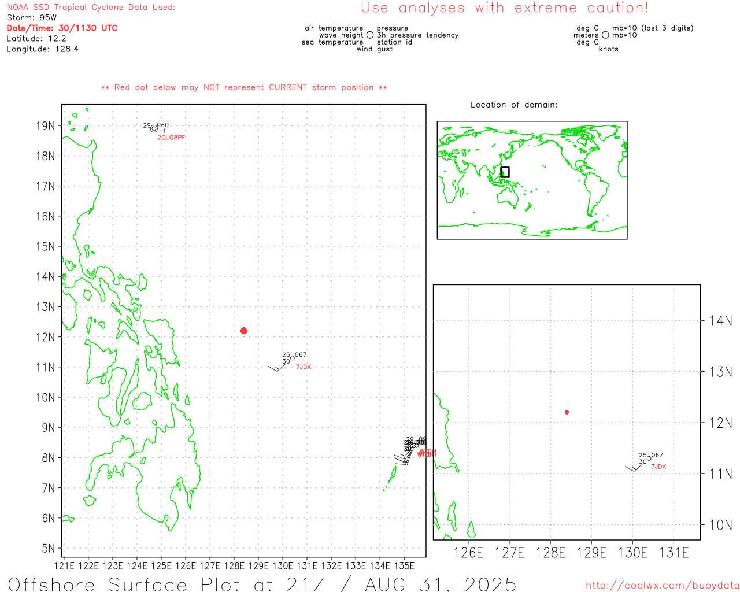Click the red WTDH station label cluster
Viewport: 740px width, 592px height.
[x=427, y=453]
